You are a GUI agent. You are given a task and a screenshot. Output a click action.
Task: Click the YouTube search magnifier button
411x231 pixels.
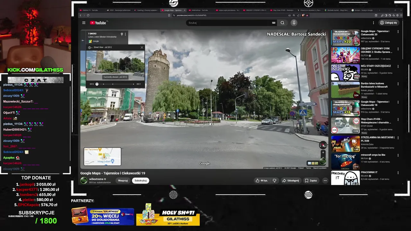282,23
